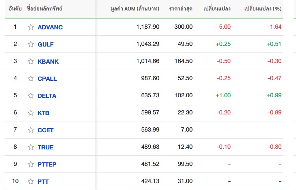View PTTEP stock page
This screenshot has height=190, width=296.
47,164
